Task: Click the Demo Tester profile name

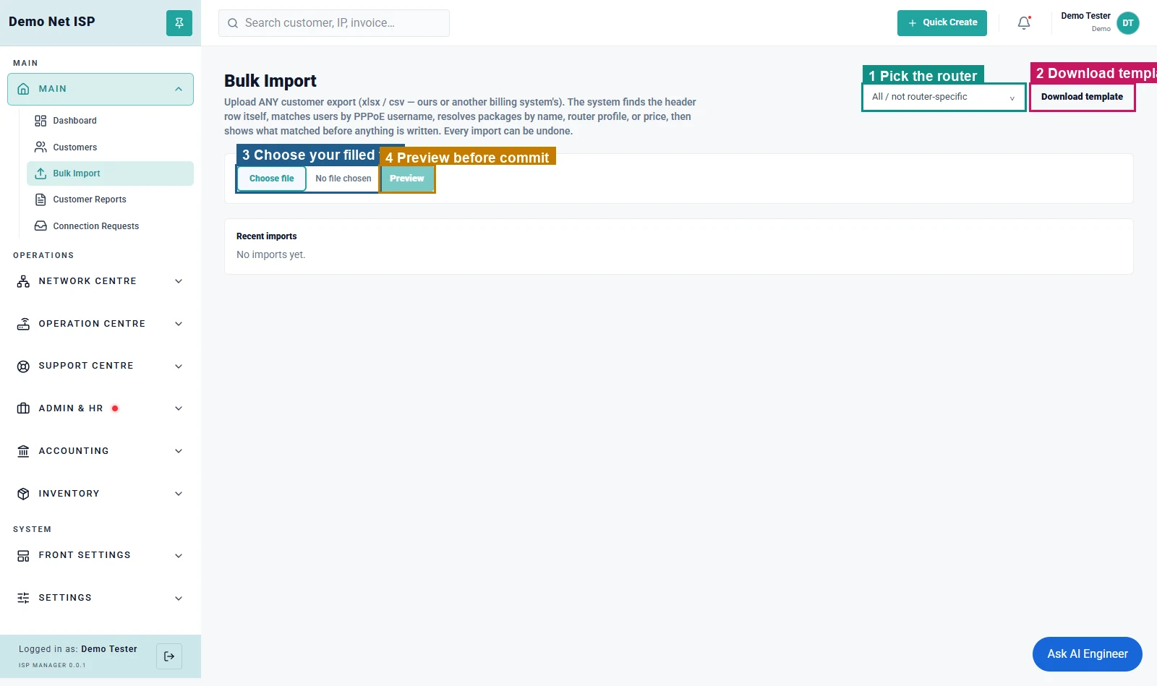Action: coord(1085,16)
